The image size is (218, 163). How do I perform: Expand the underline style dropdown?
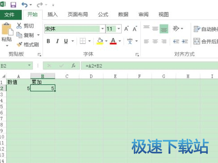point(73,41)
